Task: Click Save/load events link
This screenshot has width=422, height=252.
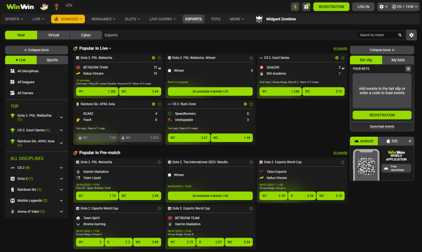Action: point(382,126)
